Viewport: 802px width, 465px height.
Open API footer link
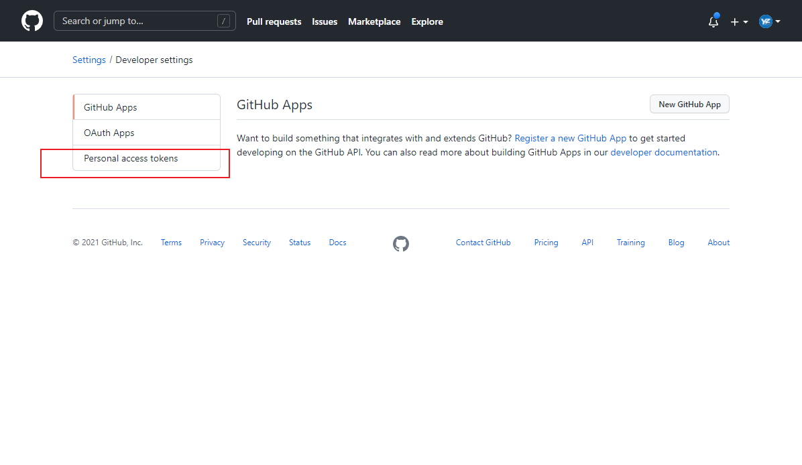587,243
